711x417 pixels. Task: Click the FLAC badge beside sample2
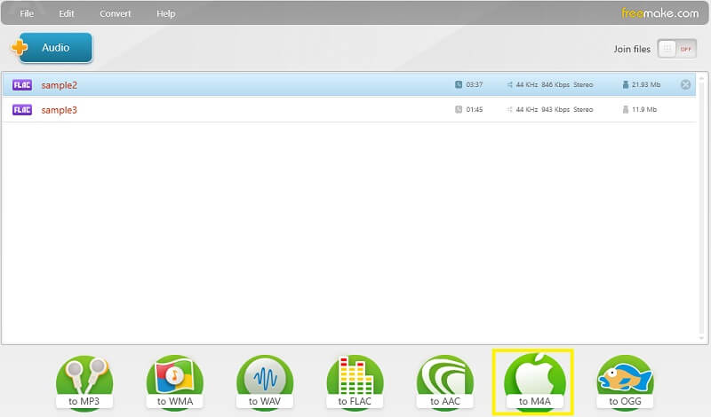22,84
